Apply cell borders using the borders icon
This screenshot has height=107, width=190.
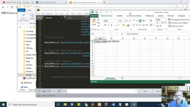(117, 25)
